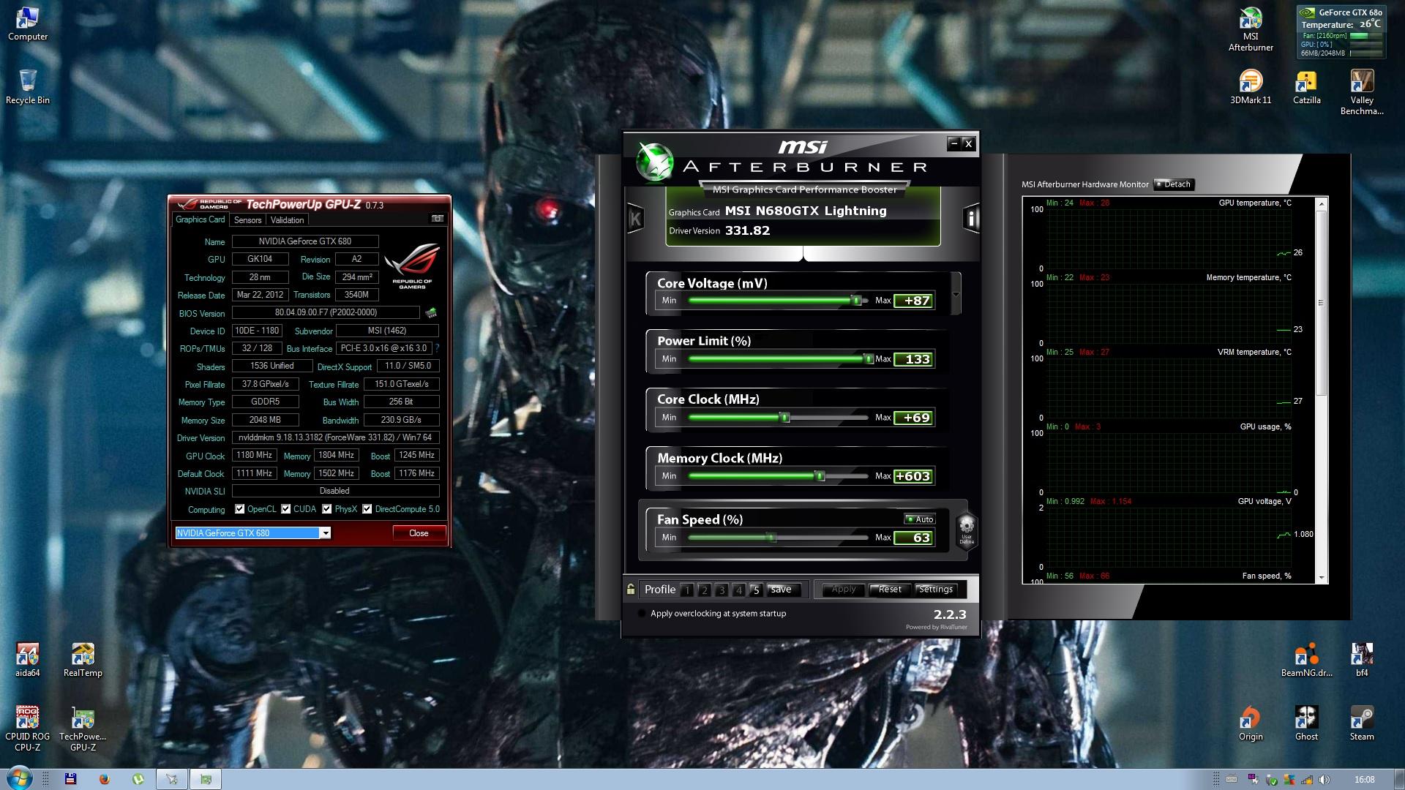Open Afterburner Settings
The height and width of the screenshot is (790, 1405).
point(936,590)
